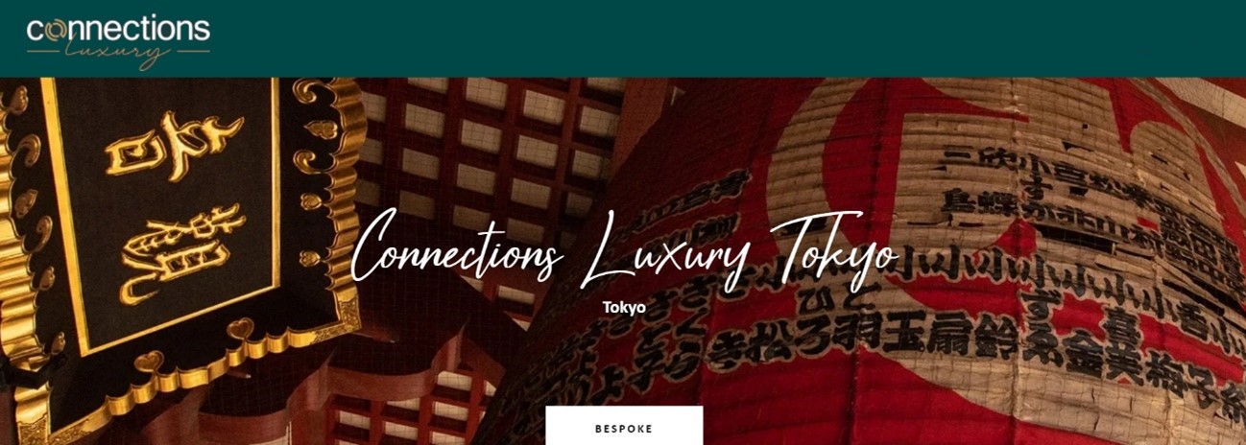Screen dimensions: 1246x445
Task: Click gold kanji characters on plaque
Action: click(173, 201)
